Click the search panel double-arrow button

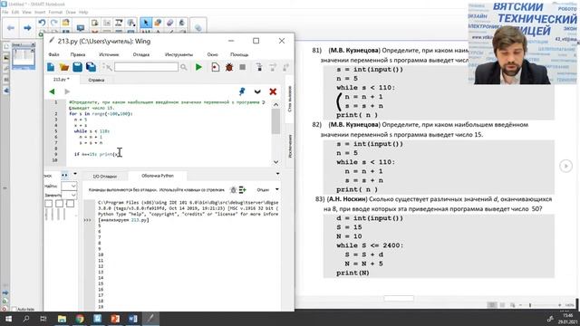click(x=64, y=175)
